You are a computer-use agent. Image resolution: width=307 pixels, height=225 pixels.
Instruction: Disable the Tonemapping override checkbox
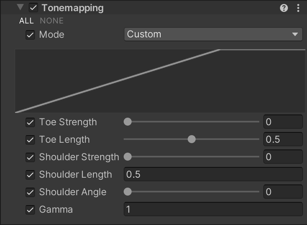pyautogui.click(x=33, y=8)
